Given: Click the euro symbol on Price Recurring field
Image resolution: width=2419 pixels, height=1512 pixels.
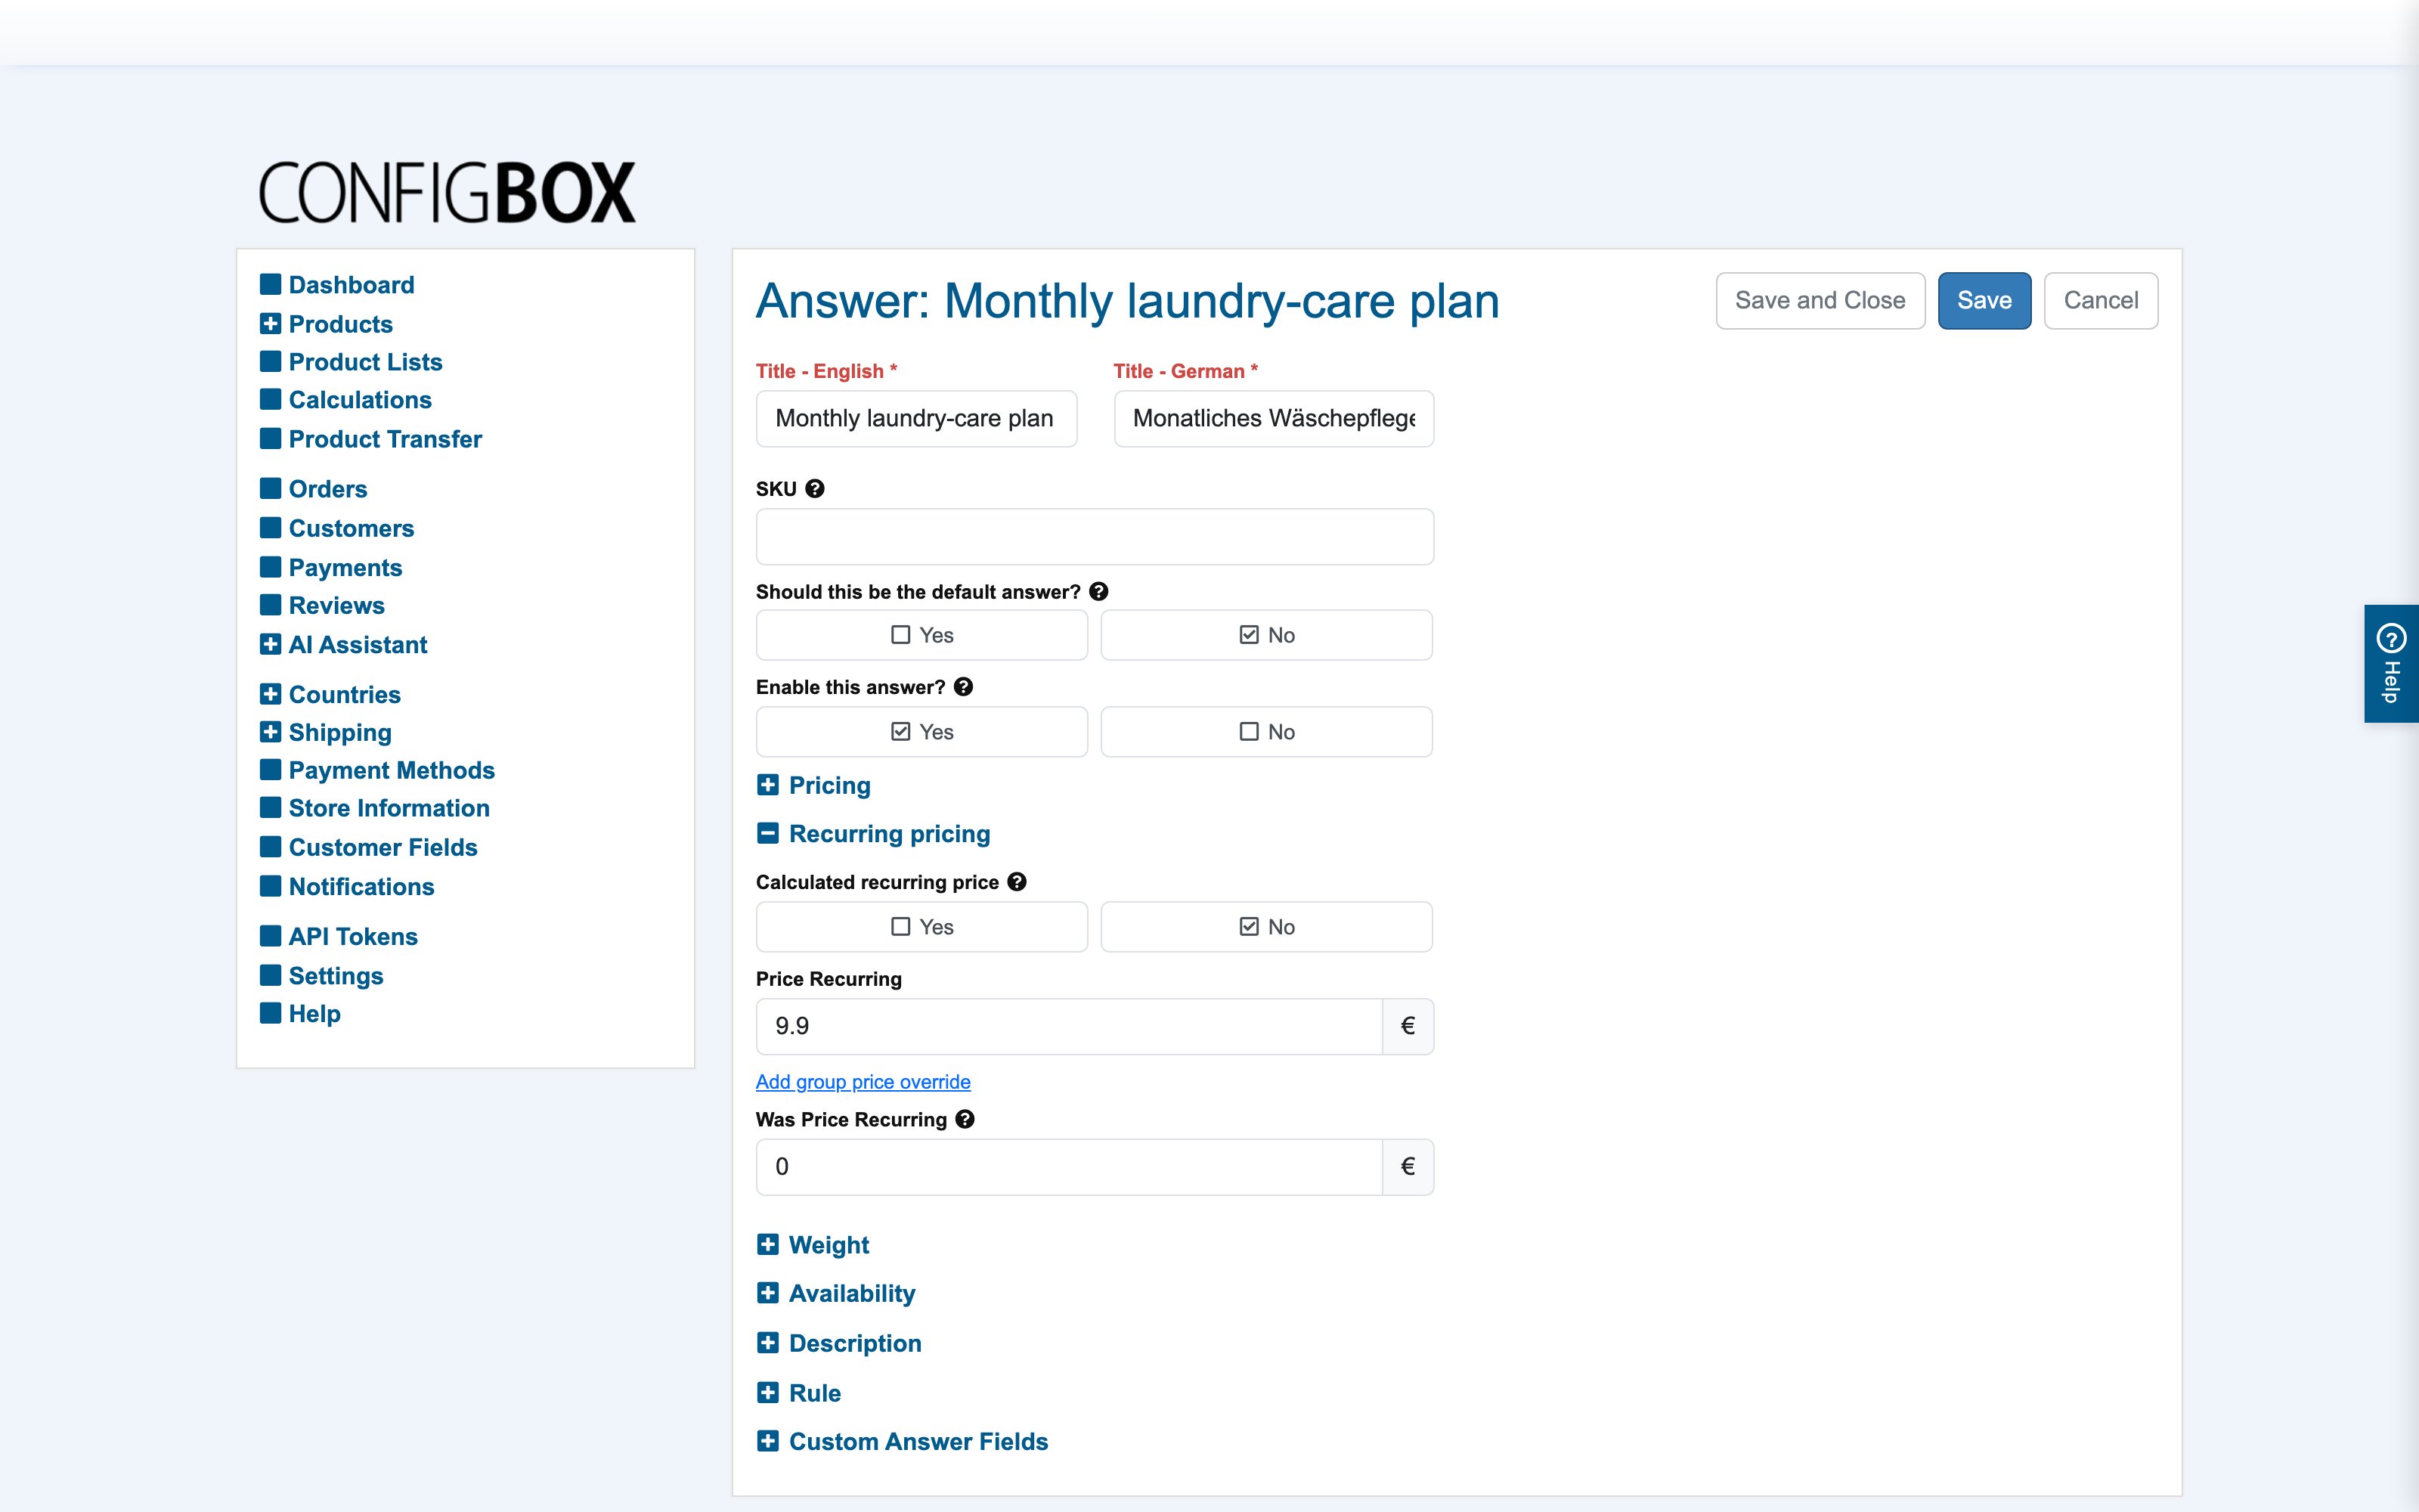Looking at the screenshot, I should pos(1408,1026).
